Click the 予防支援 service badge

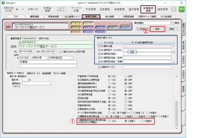coord(87,23)
